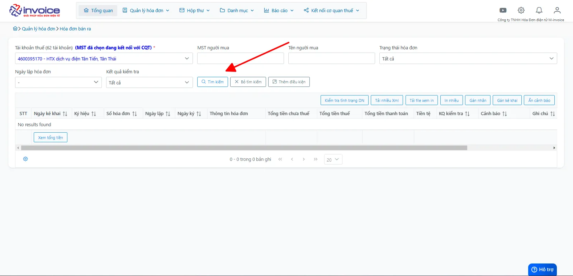Click the home icon in breadcrumb
Screen dimensions: 573x276
15,29
